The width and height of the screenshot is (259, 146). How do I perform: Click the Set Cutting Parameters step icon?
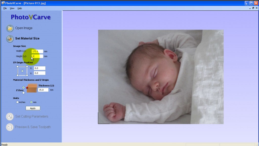(x=10, y=117)
